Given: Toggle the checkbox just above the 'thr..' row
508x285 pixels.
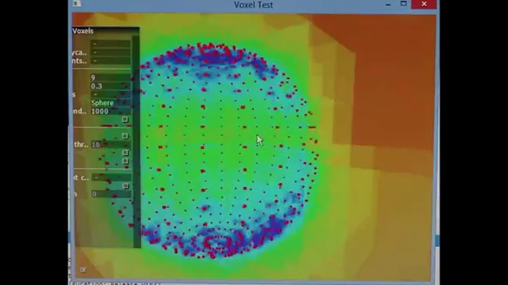Looking at the screenshot, I should pos(125,135).
